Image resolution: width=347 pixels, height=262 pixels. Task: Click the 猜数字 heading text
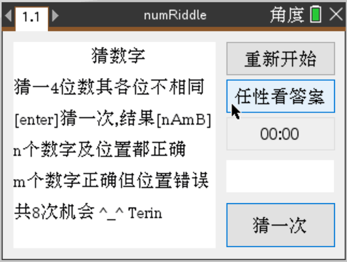tap(118, 55)
